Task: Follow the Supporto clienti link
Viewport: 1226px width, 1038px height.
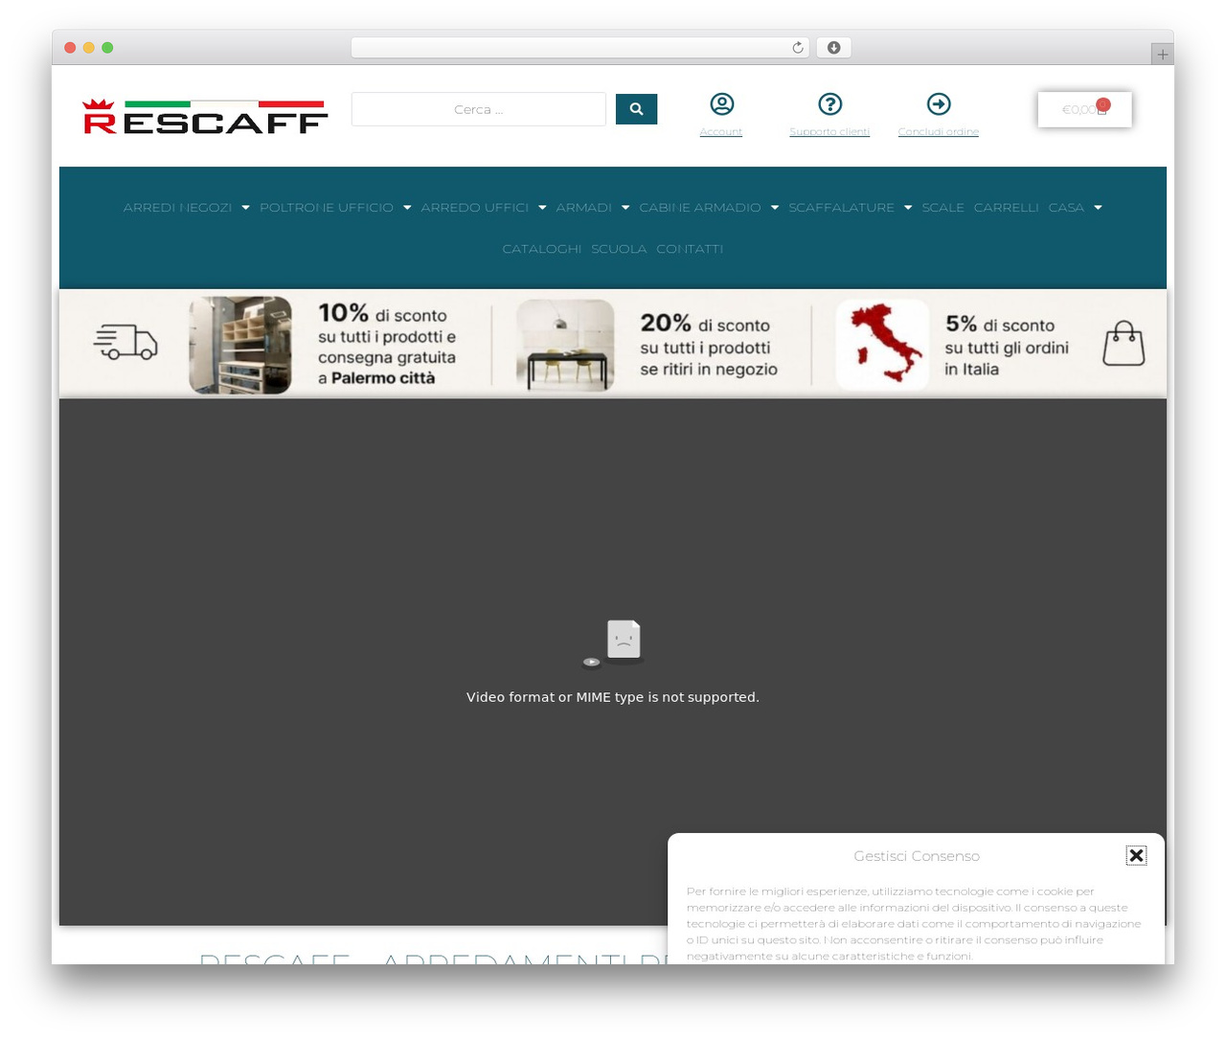Action: point(829,132)
